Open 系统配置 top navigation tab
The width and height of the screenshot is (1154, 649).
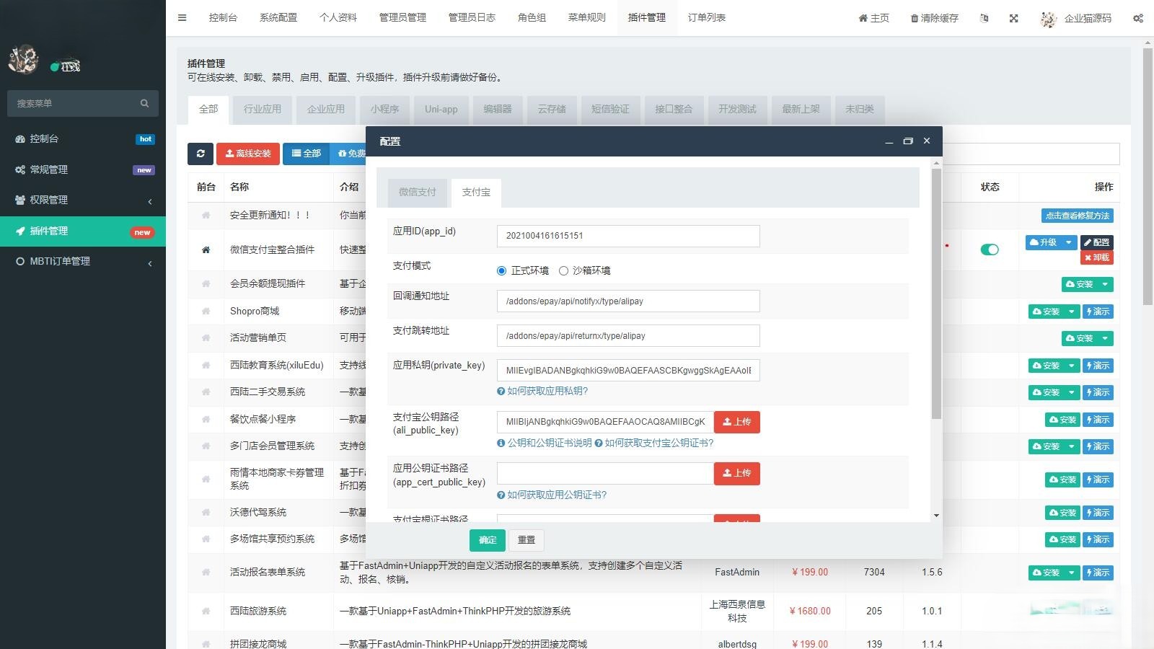tap(278, 18)
